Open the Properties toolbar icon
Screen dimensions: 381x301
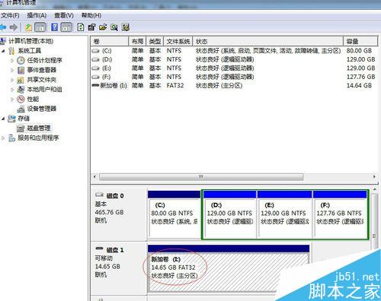[x=91, y=27]
